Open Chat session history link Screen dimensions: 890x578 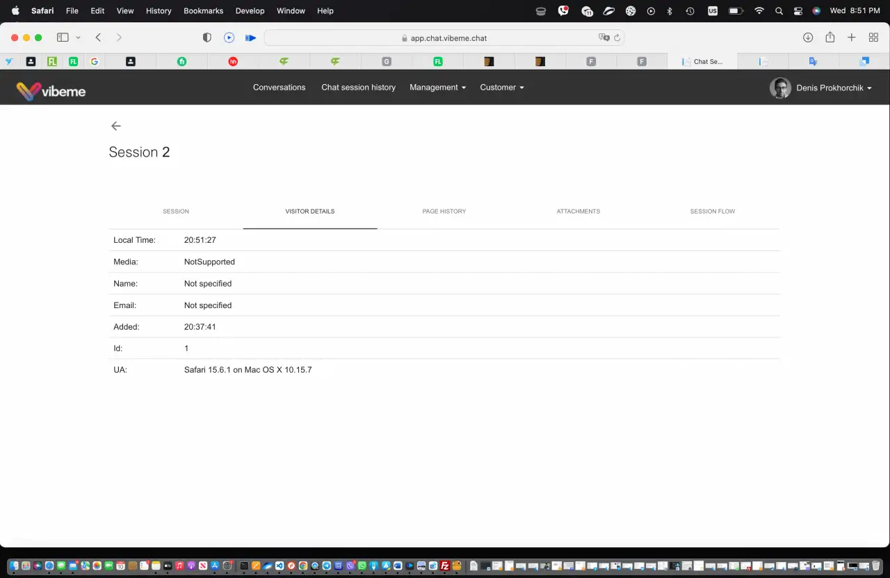click(358, 88)
